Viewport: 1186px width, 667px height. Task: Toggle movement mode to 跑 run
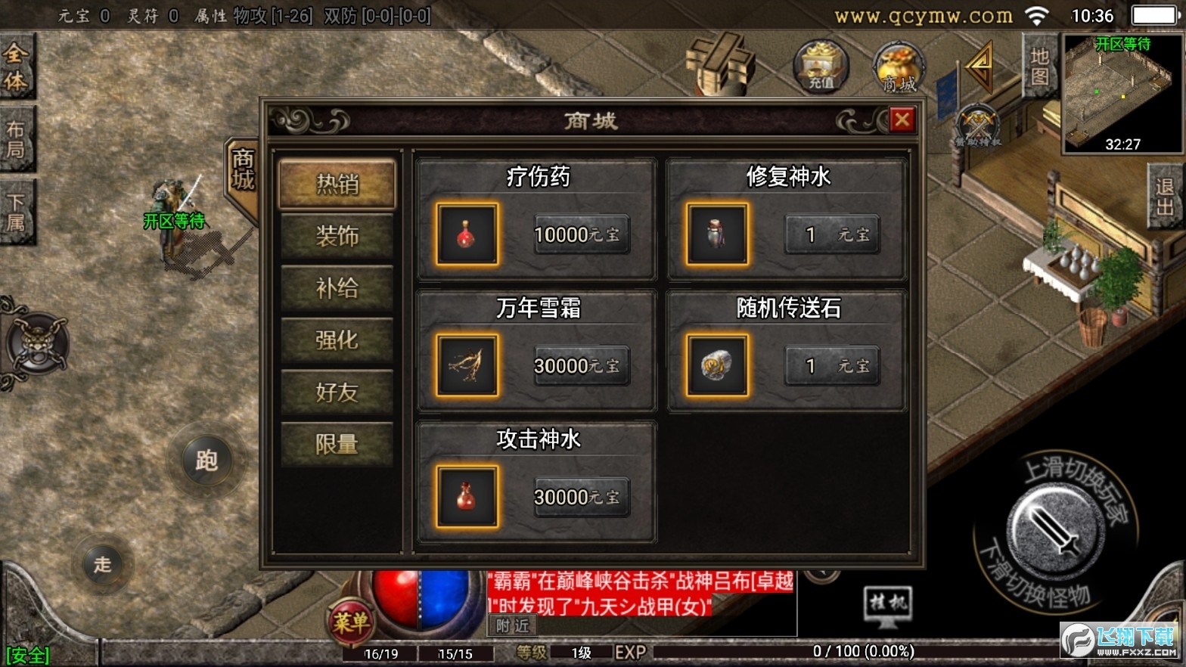coord(206,460)
